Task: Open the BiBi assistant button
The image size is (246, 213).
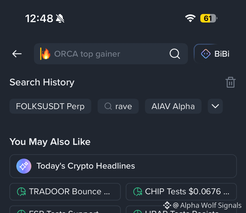Action: [215, 54]
